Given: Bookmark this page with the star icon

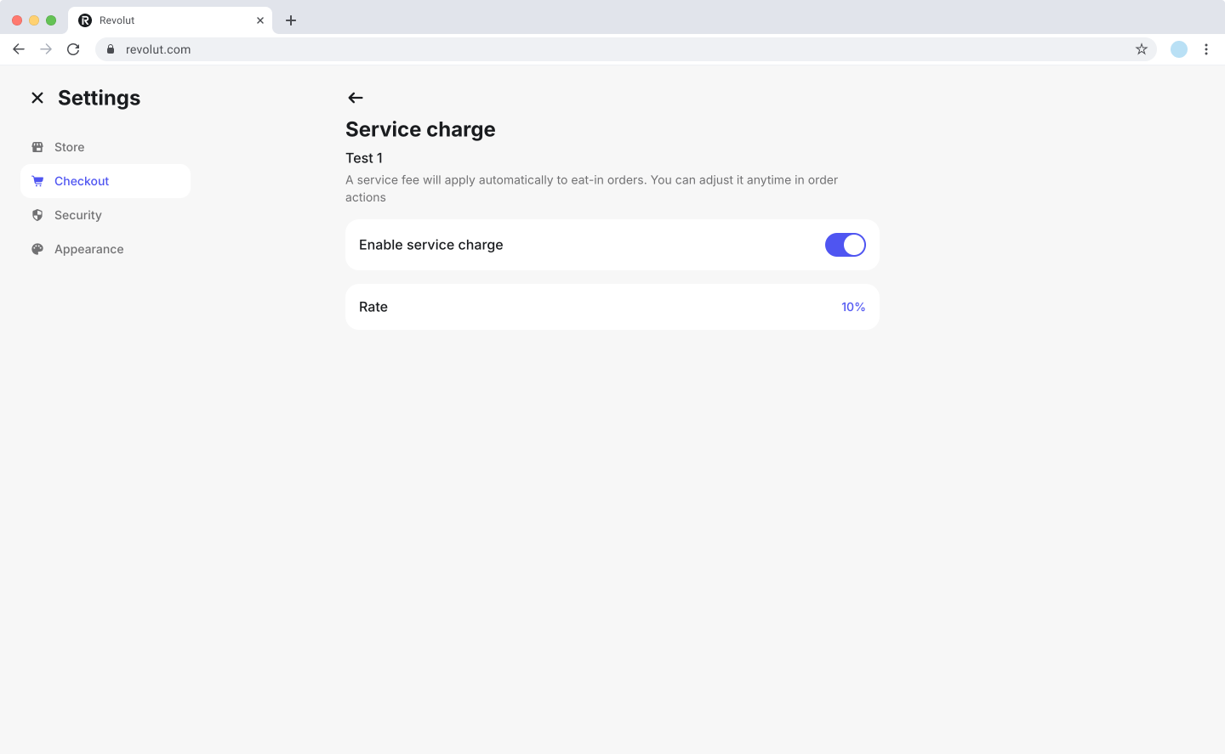Looking at the screenshot, I should (1142, 49).
